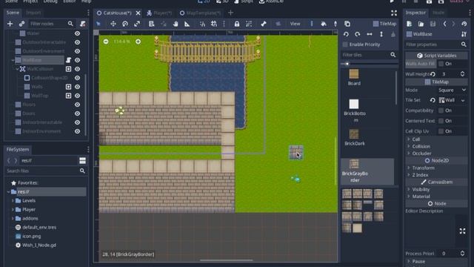Viewport: 474px width, 267px height.
Task: Activate the Rotate mode tool
Action: (x=125, y=24)
